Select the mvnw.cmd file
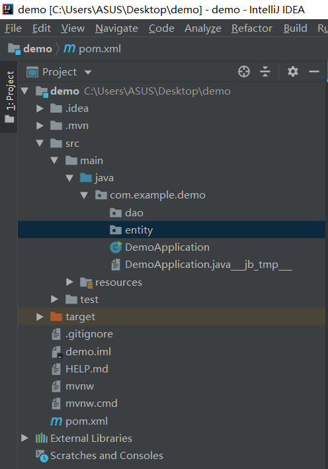 coord(91,404)
